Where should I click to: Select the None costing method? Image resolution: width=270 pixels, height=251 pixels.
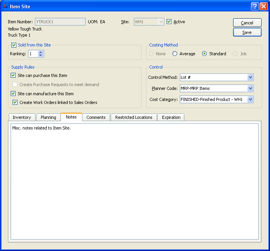click(151, 54)
